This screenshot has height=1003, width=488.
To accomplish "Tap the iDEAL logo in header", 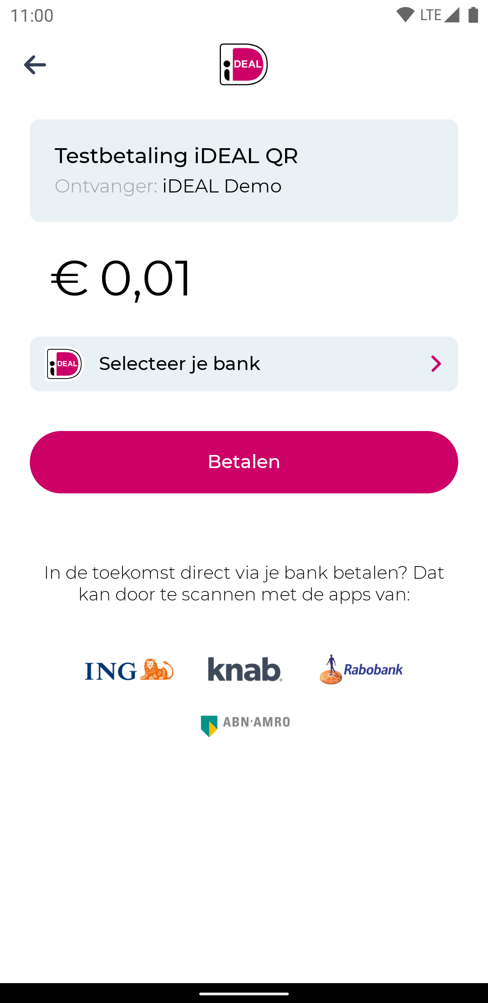I will (244, 64).
